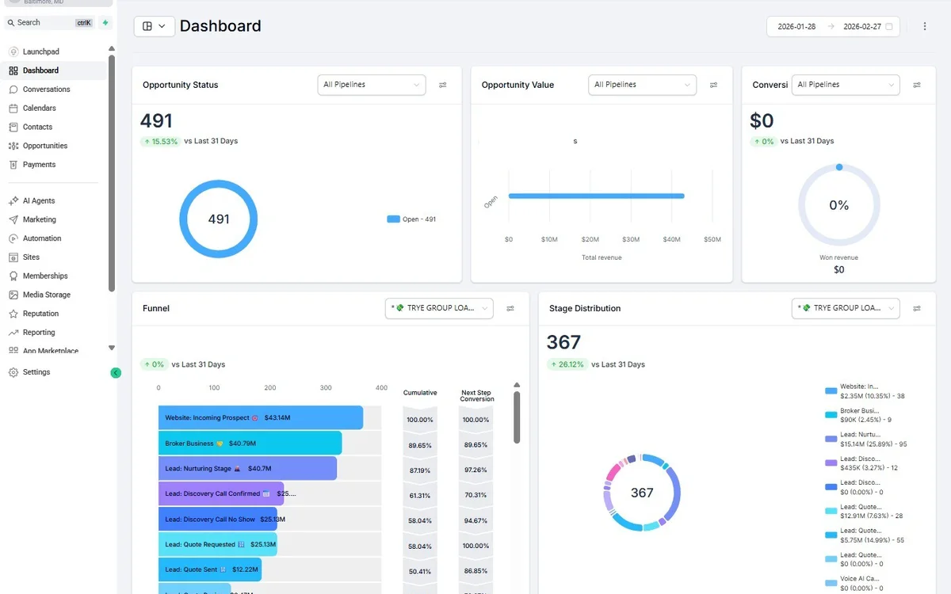The height and width of the screenshot is (594, 951).
Task: Click Lead: Nurturing Stage funnel bar
Action: (x=247, y=468)
